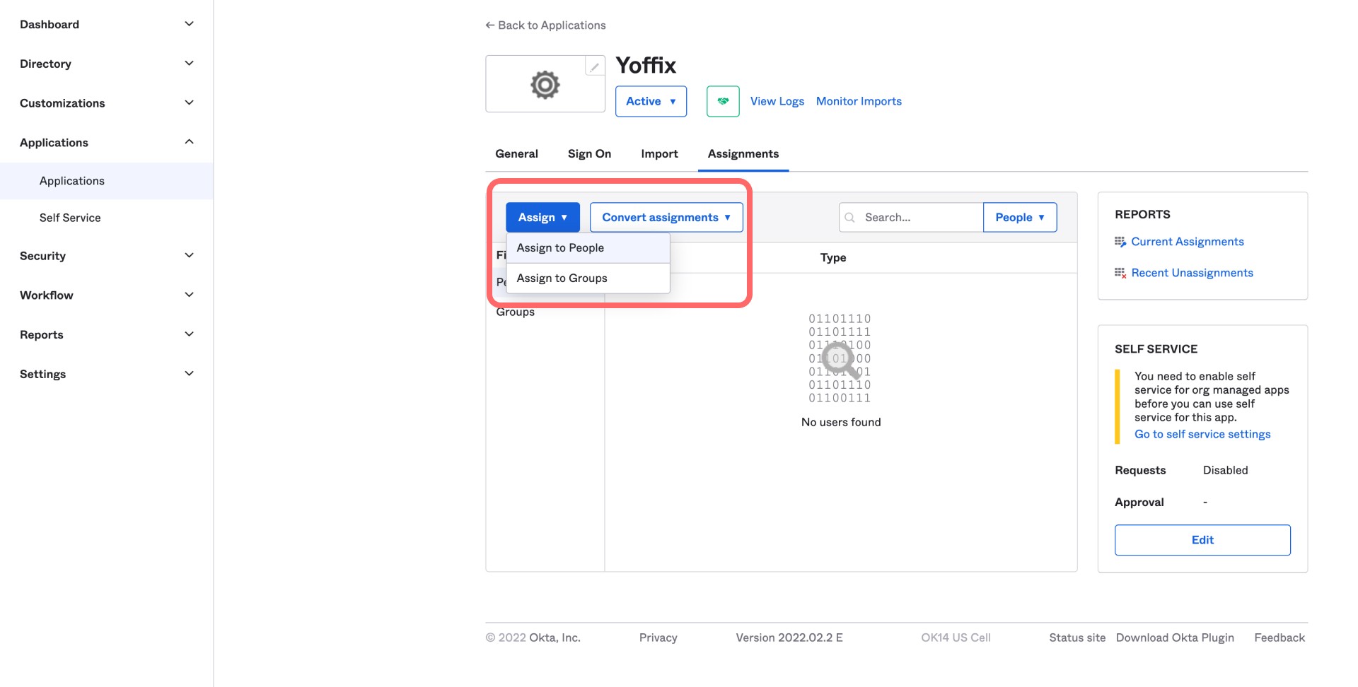
Task: Click the magnifier icon in the search box
Action: click(850, 218)
